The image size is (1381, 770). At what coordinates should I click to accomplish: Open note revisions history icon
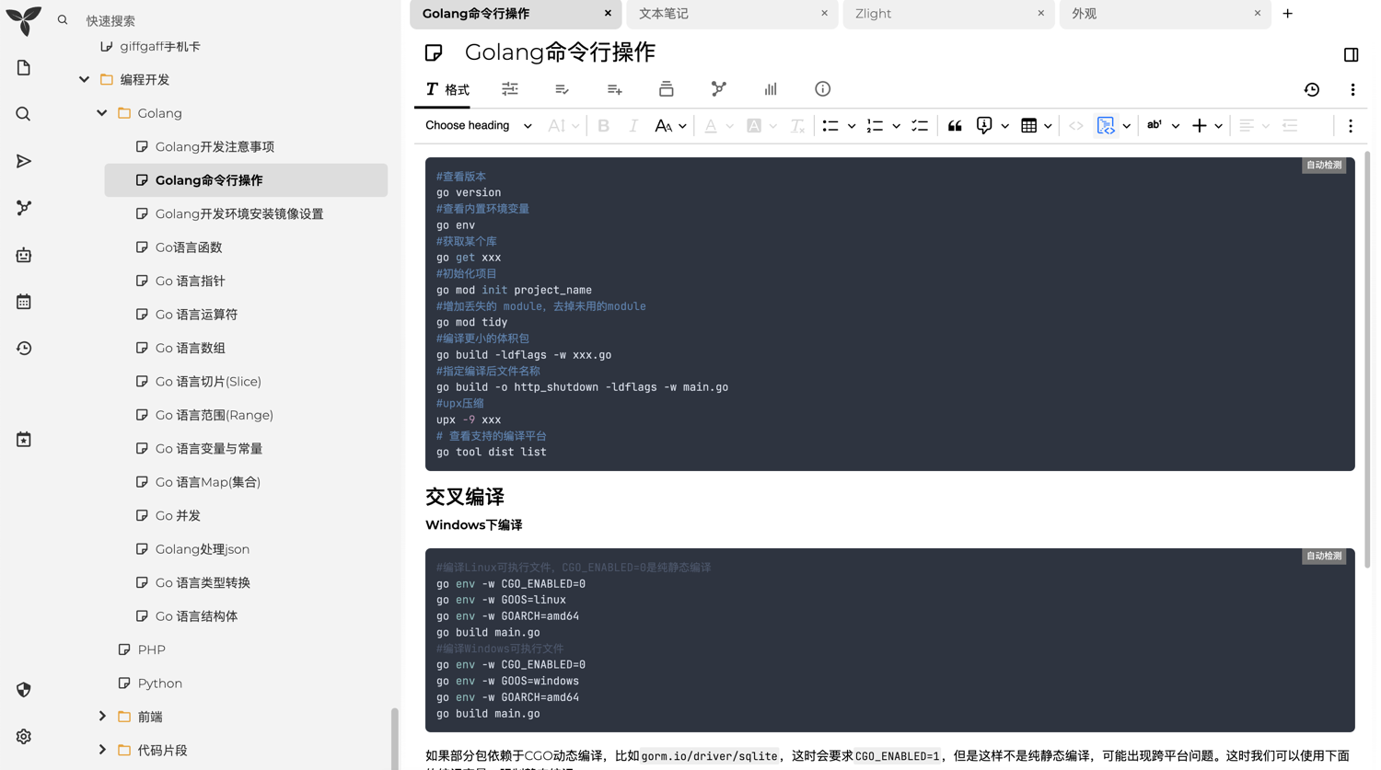click(1312, 89)
